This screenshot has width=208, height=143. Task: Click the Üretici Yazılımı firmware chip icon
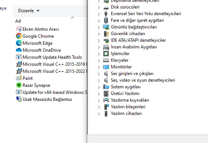click(106, 93)
